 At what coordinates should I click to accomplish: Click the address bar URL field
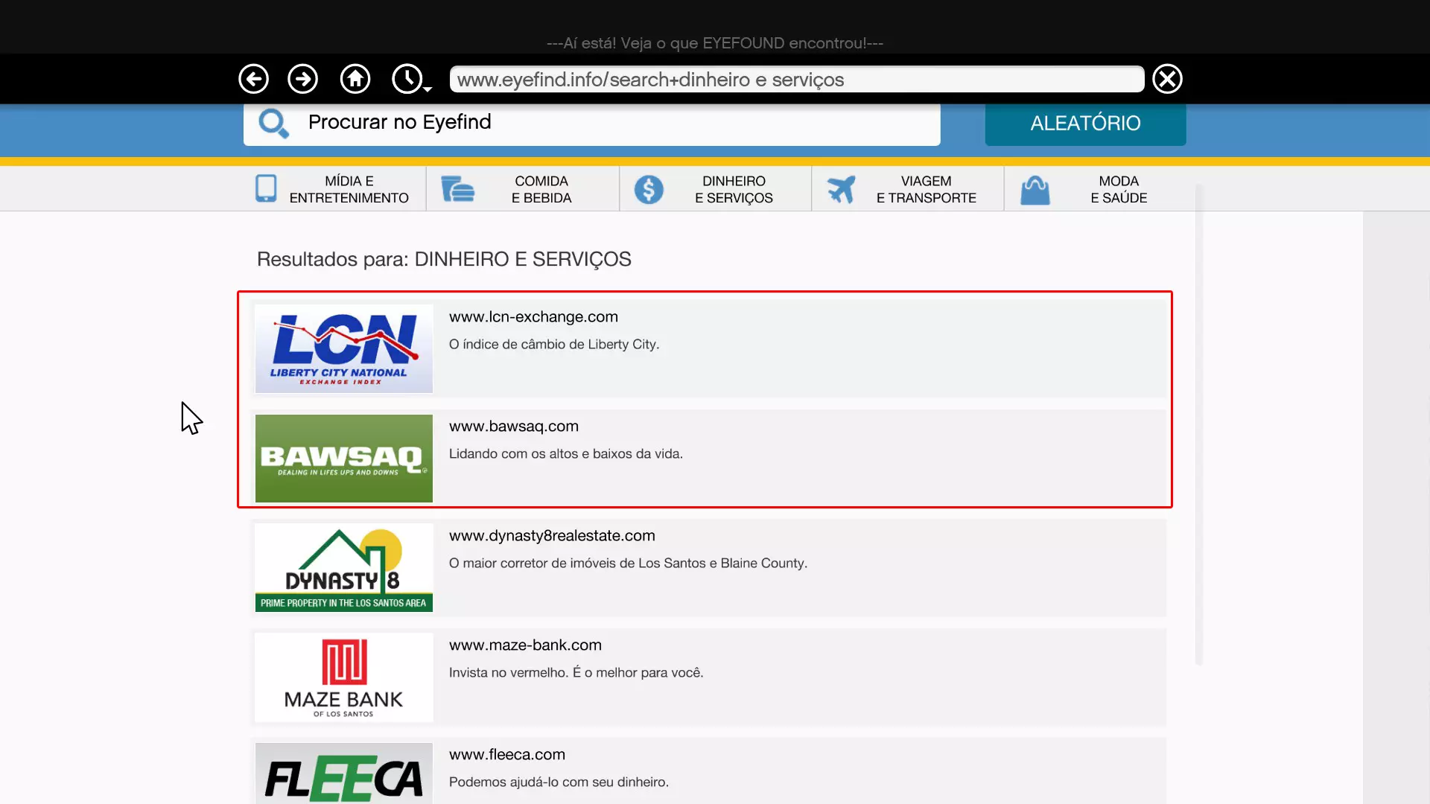tap(795, 80)
